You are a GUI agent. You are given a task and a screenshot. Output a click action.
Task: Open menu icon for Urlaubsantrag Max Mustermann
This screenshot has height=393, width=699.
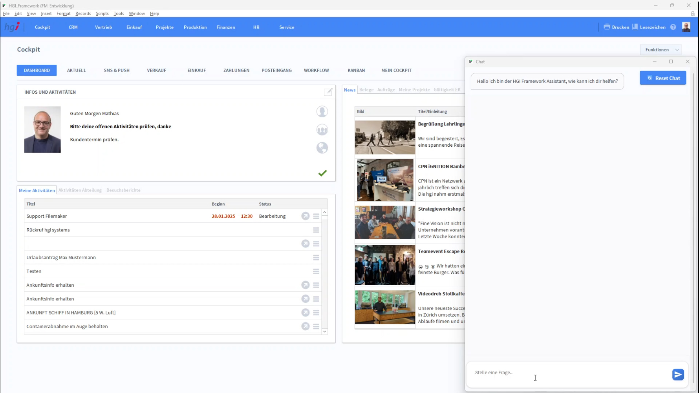tap(316, 258)
